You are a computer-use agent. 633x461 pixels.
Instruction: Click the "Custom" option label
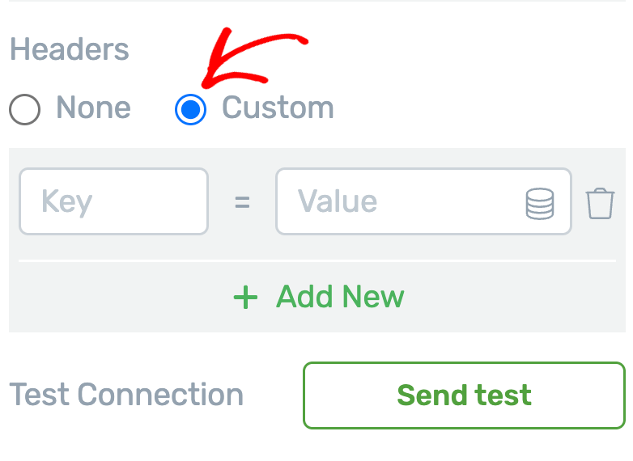pyautogui.click(x=278, y=108)
